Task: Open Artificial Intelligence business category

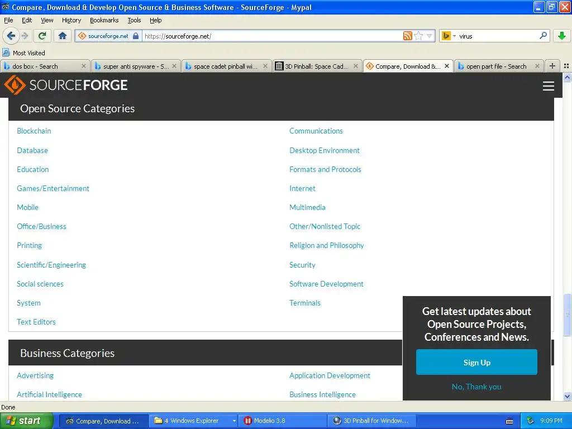Action: (49, 394)
